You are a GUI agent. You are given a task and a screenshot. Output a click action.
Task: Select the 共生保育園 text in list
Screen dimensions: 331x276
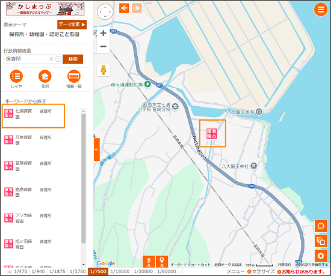[x=23, y=140]
